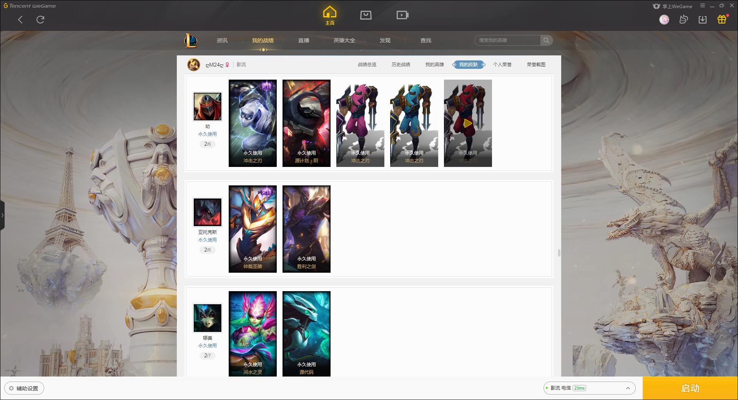
Task: Click 永久使用 under 亚托克斯 name
Action: [208, 240]
